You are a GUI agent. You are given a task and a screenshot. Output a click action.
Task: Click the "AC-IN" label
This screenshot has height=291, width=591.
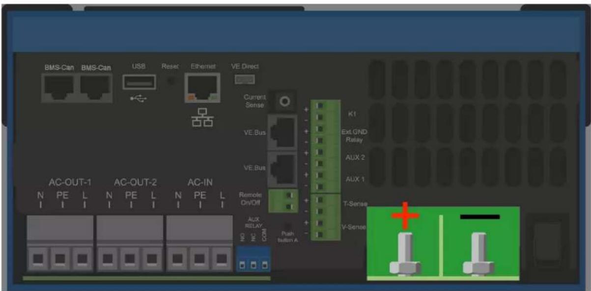[200, 183]
